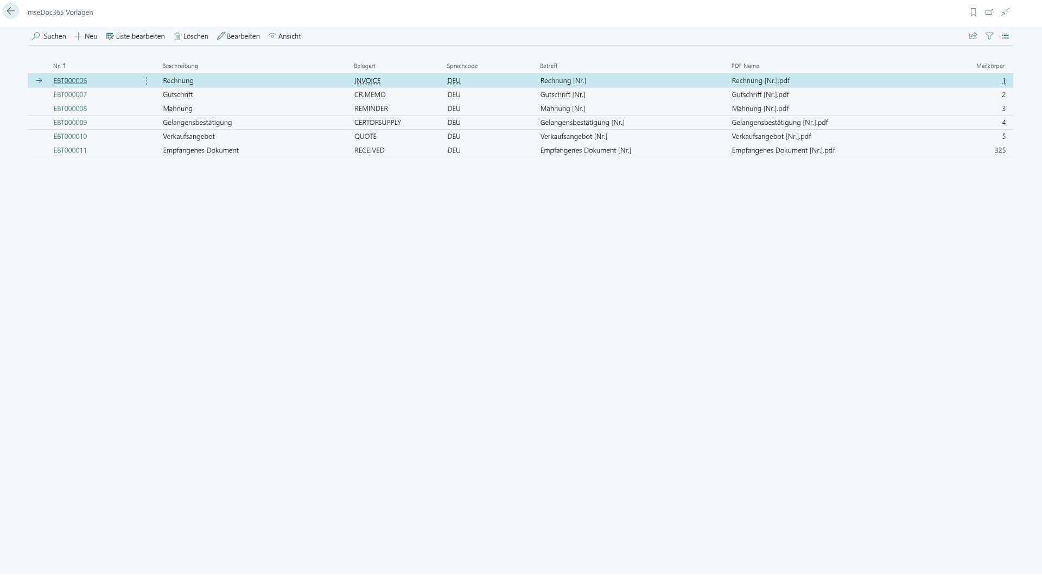Click Bearbeiten in toolbar
Screen dimensions: 1042x586
[x=238, y=36]
